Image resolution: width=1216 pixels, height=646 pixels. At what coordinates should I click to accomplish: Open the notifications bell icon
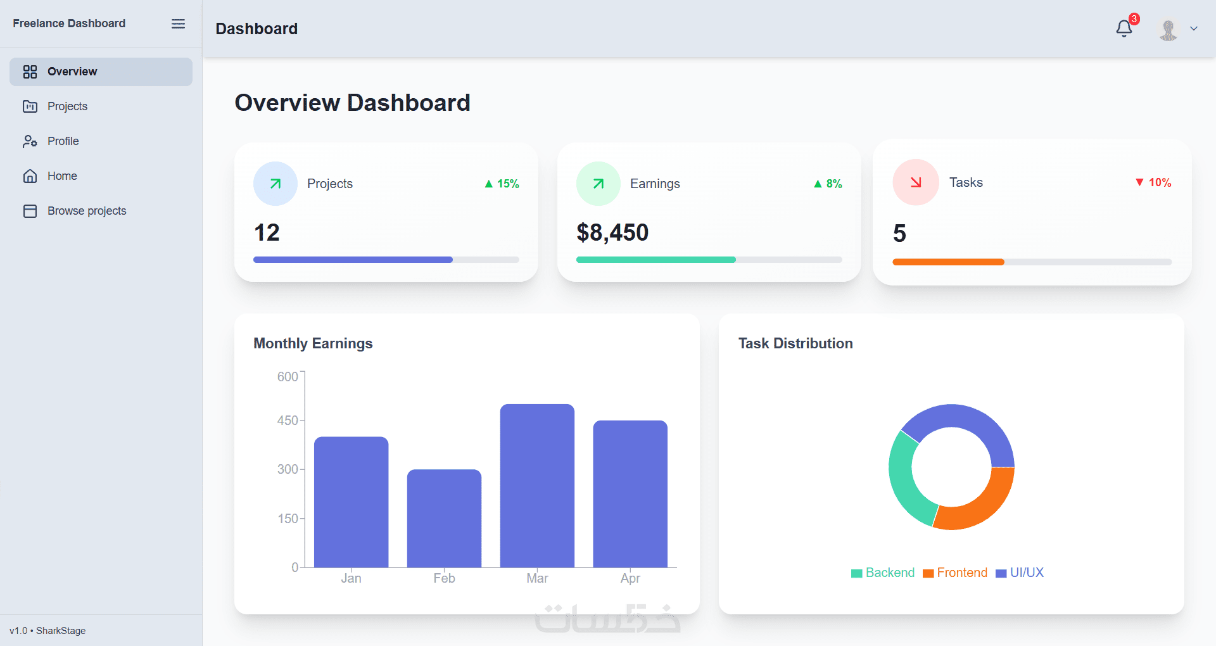(x=1124, y=28)
